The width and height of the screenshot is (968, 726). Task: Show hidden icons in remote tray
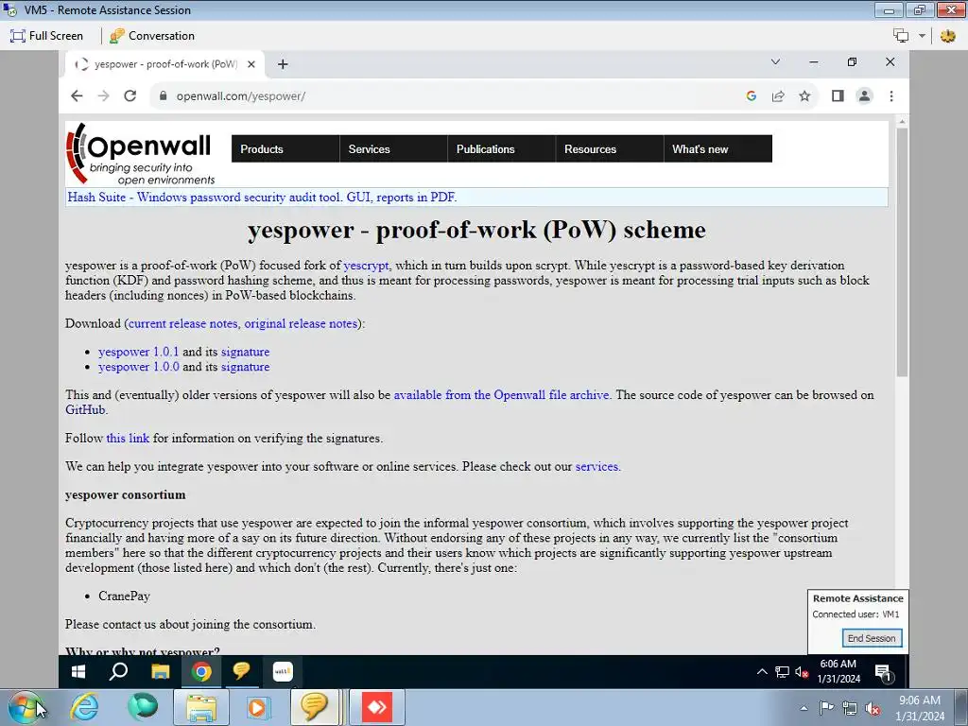(x=762, y=672)
